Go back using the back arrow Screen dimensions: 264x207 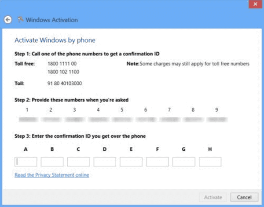pyautogui.click(x=8, y=20)
